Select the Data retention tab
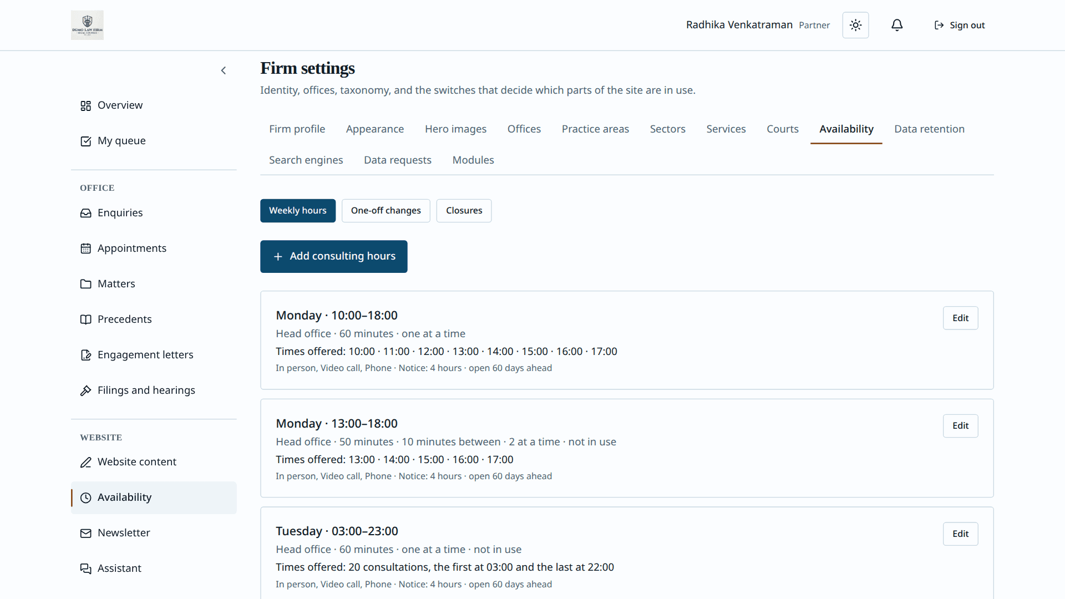The height and width of the screenshot is (599, 1065). click(929, 129)
